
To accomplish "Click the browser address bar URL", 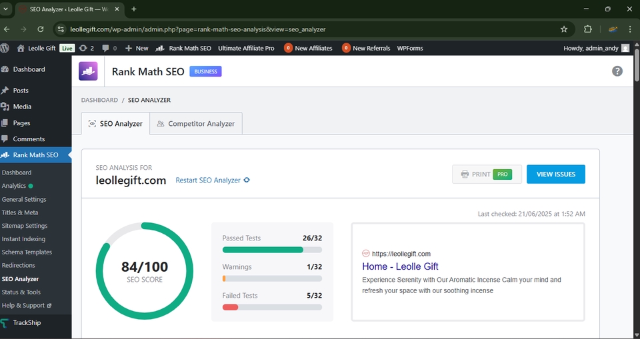I will [x=197, y=29].
